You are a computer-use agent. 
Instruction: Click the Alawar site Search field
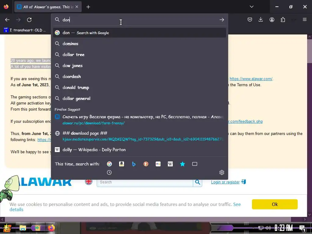(145, 182)
